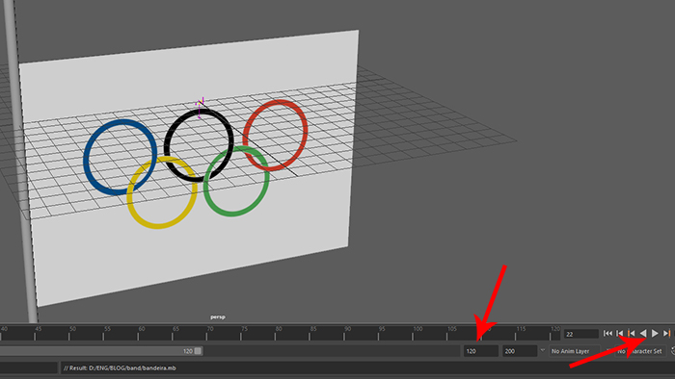Select the playback end time field 120
675x379 pixels.
(x=481, y=351)
